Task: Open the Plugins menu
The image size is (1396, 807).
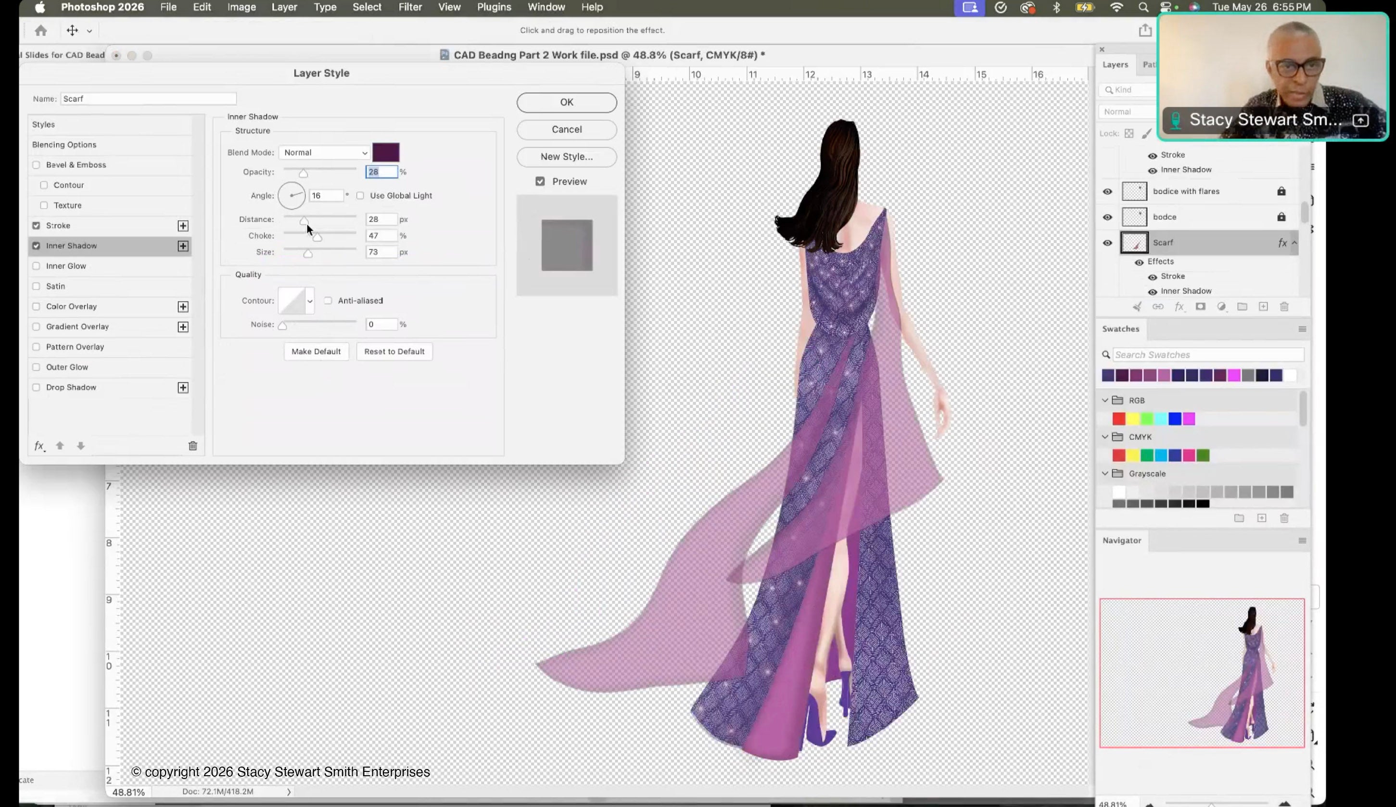Action: [494, 7]
